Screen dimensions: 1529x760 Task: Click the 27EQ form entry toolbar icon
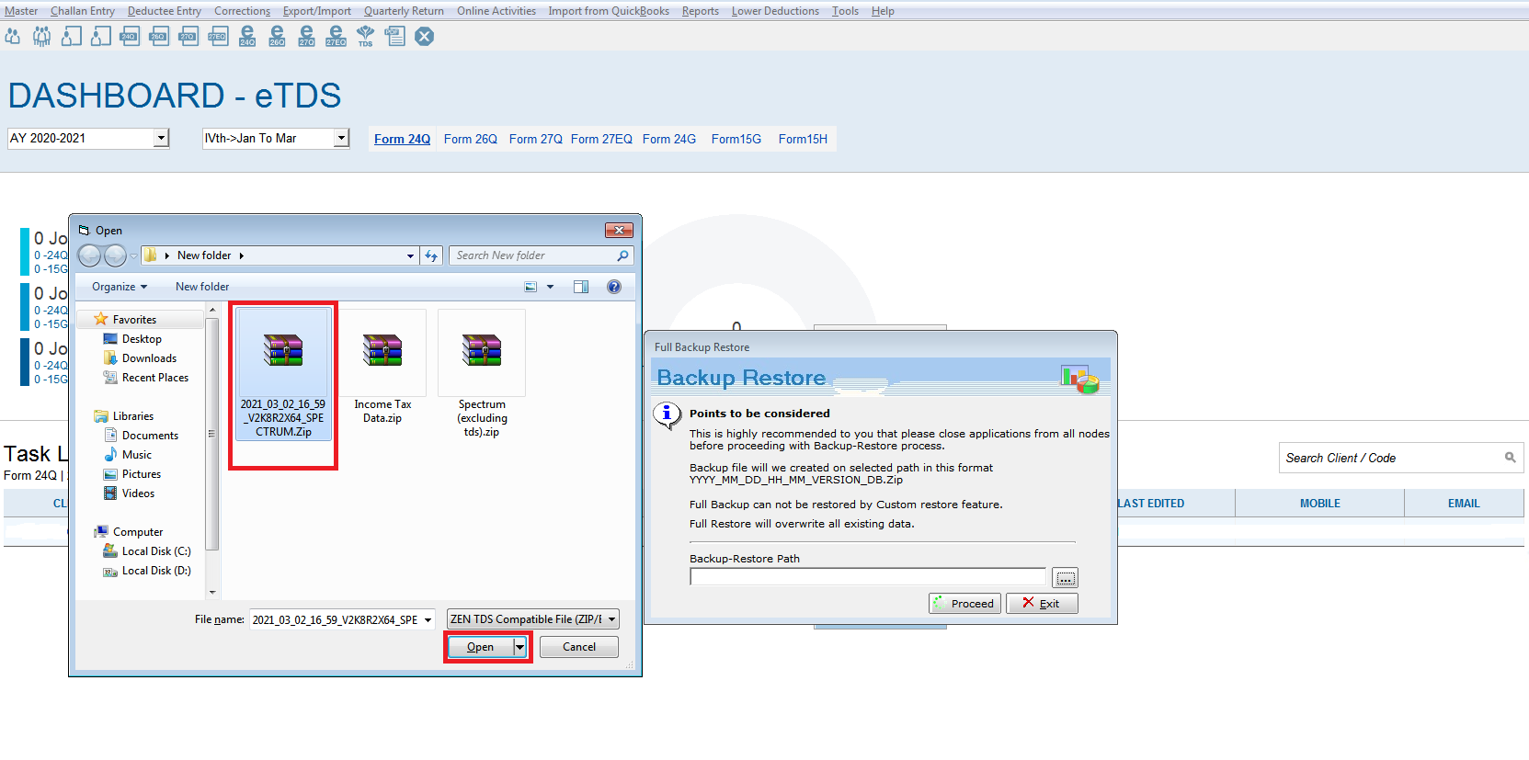pos(218,37)
